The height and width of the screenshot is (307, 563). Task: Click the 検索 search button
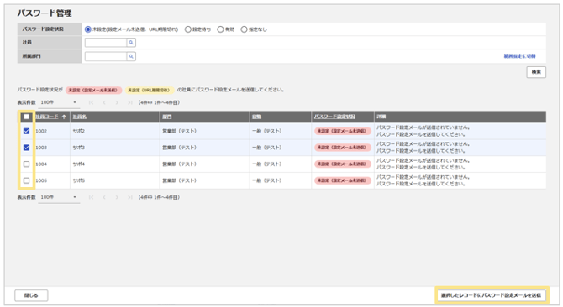pyautogui.click(x=536, y=72)
